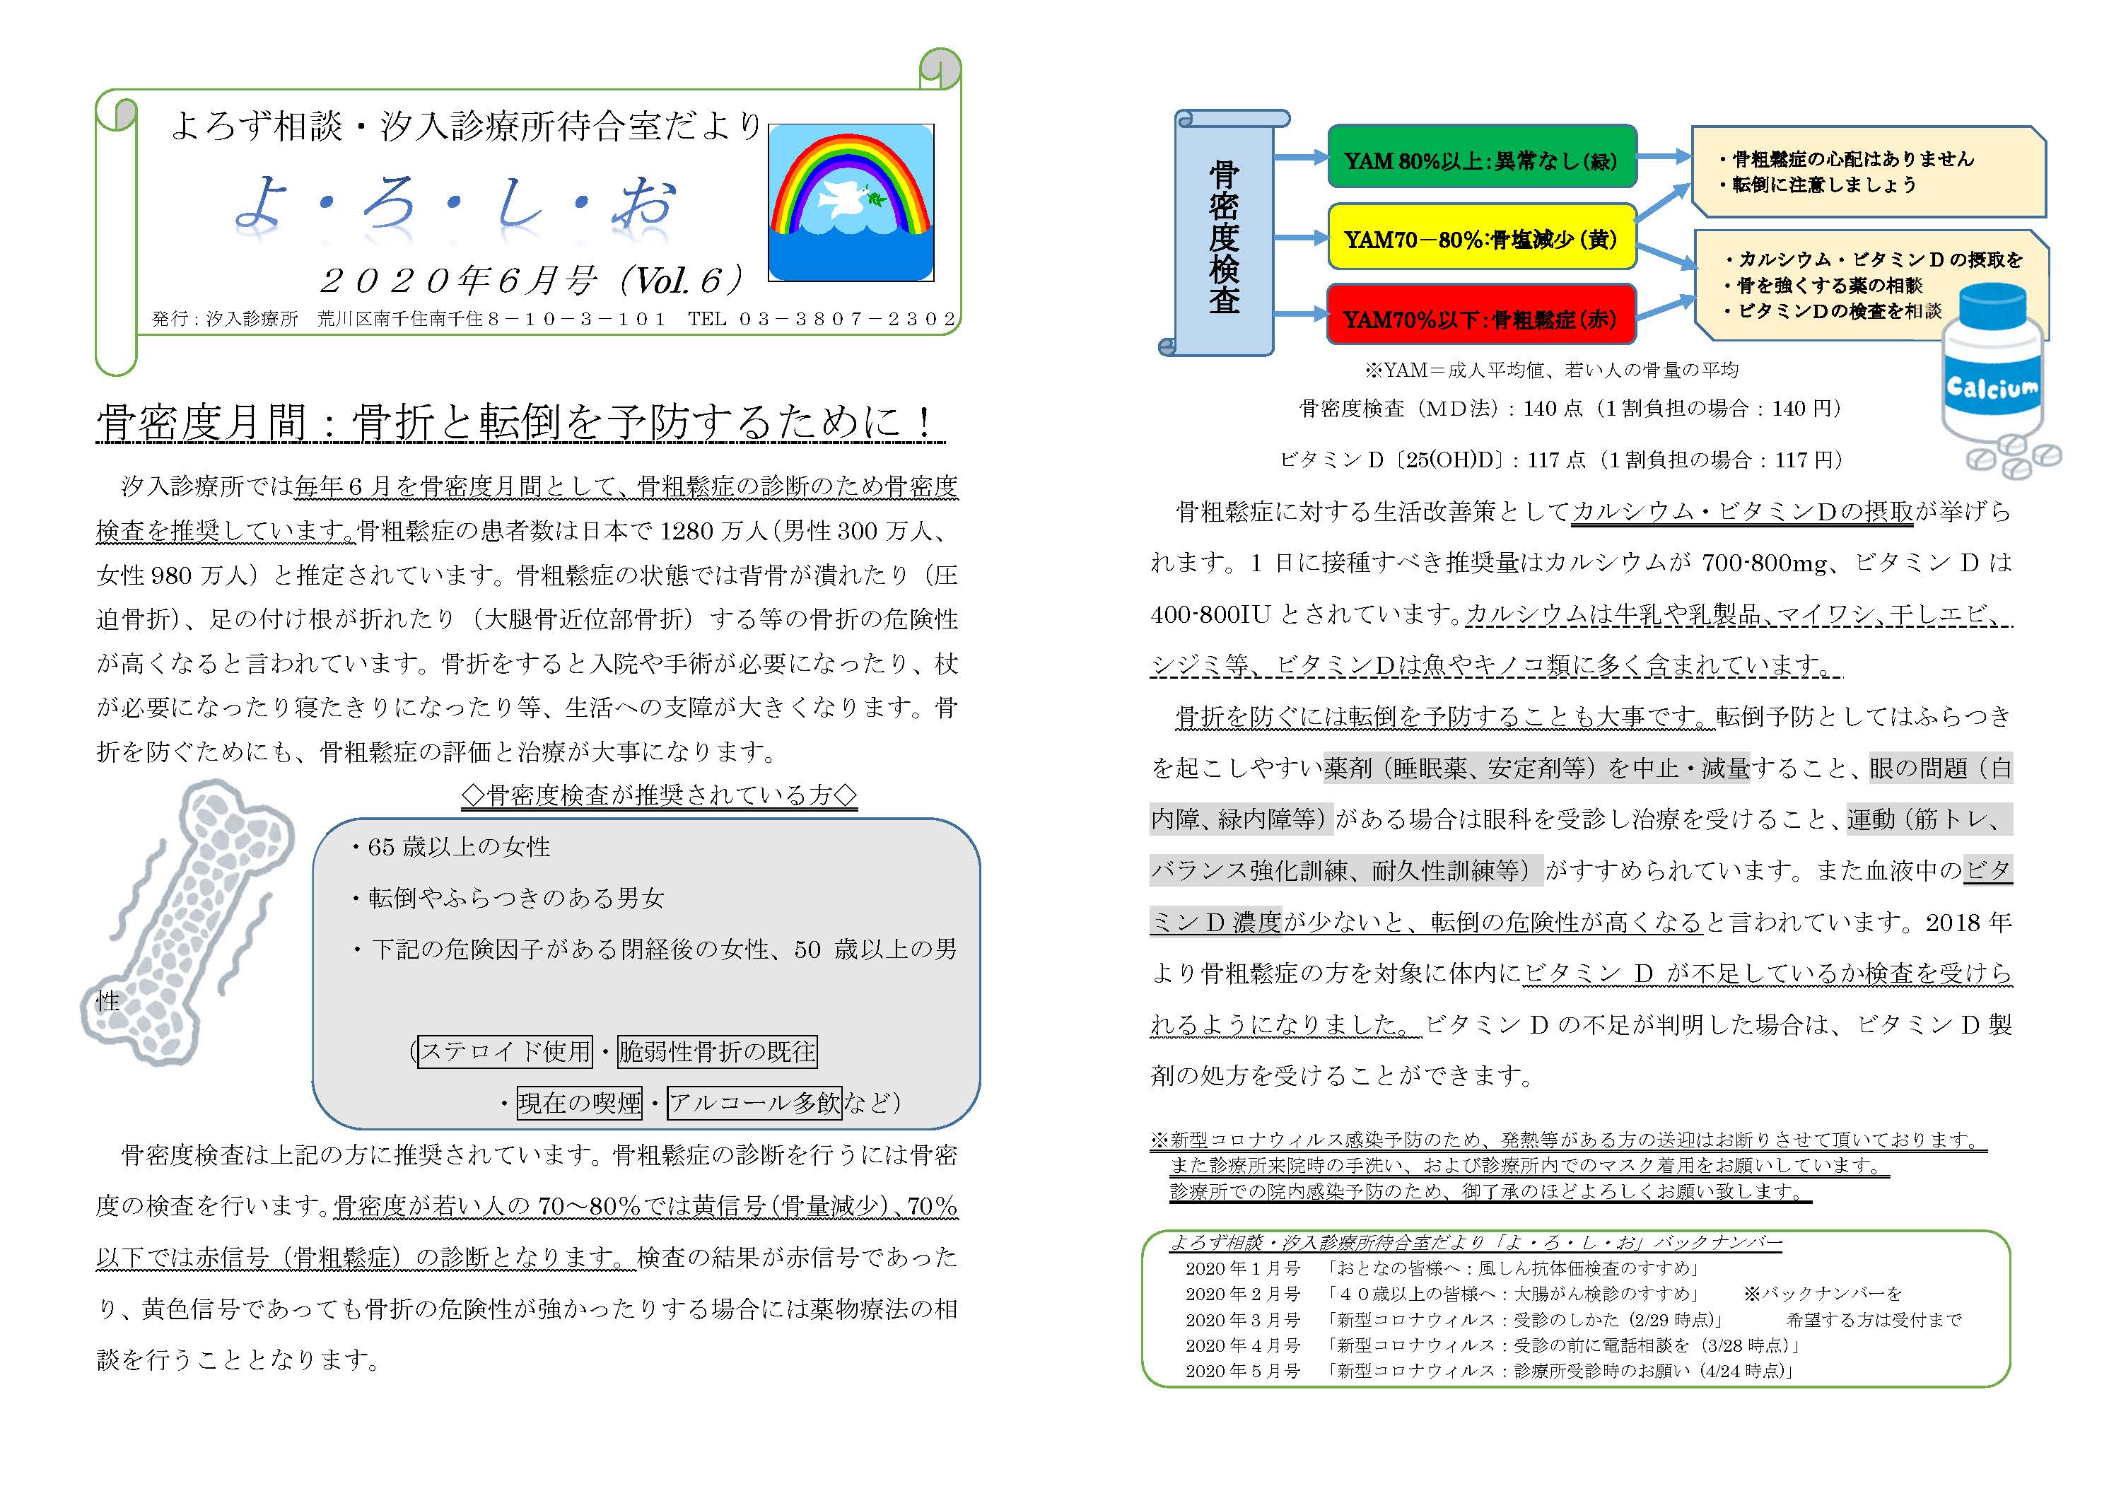Click the underlined text 以下では赤信号（骨粗鬆症）の診断となります
Viewport: 2109px width, 1491px height.
365,1257
